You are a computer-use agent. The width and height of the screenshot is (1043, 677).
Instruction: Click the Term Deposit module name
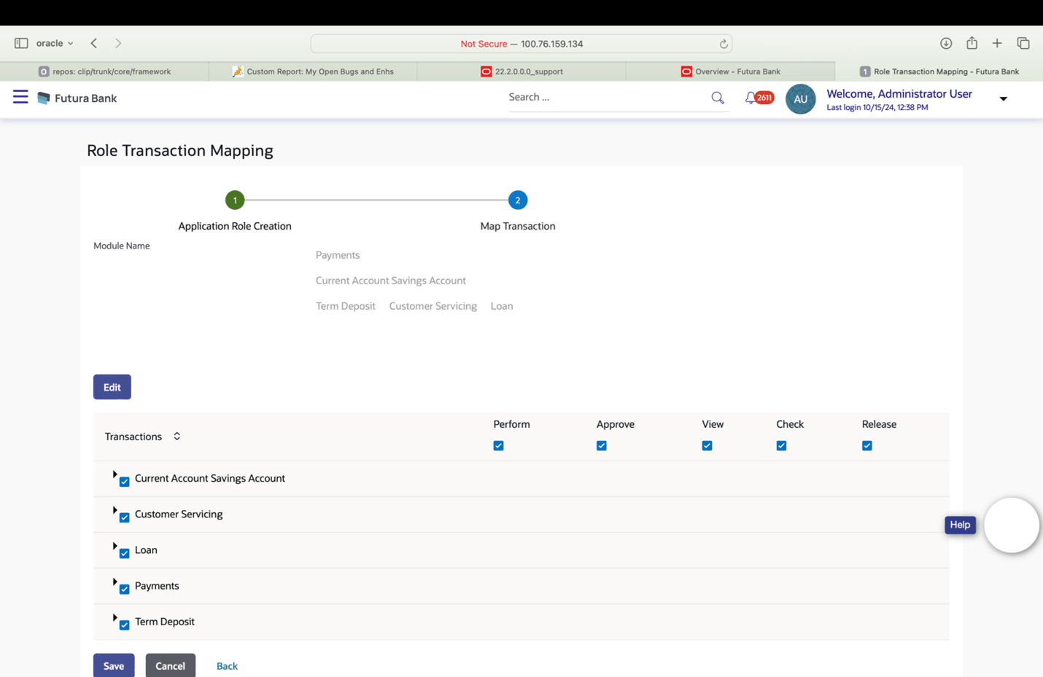[x=346, y=306]
